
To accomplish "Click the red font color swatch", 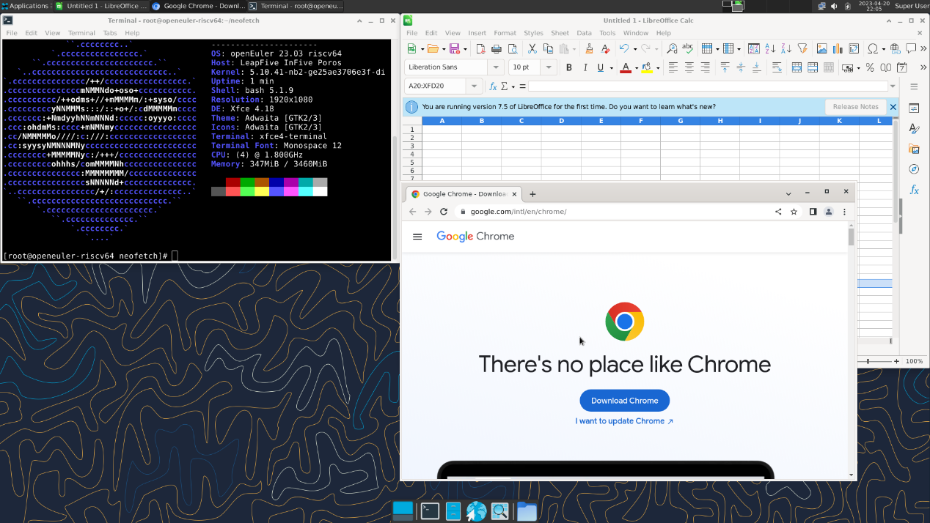I will pyautogui.click(x=626, y=67).
